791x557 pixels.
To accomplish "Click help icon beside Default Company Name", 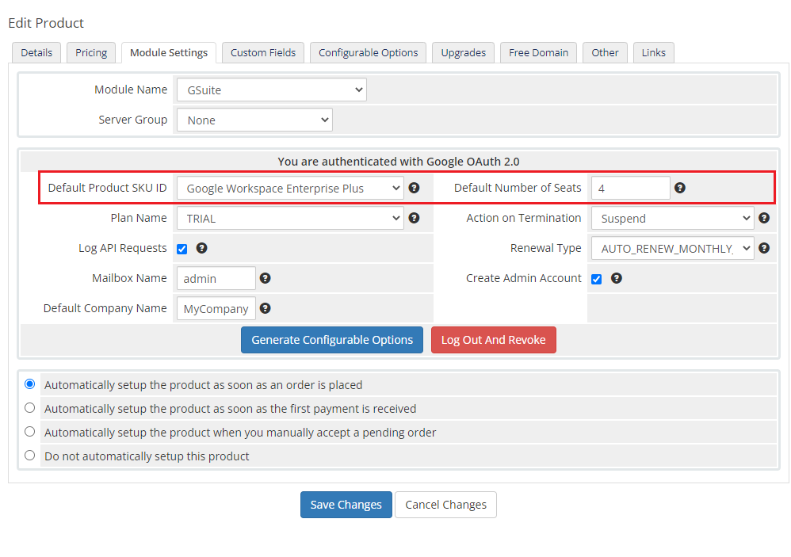I will click(266, 308).
